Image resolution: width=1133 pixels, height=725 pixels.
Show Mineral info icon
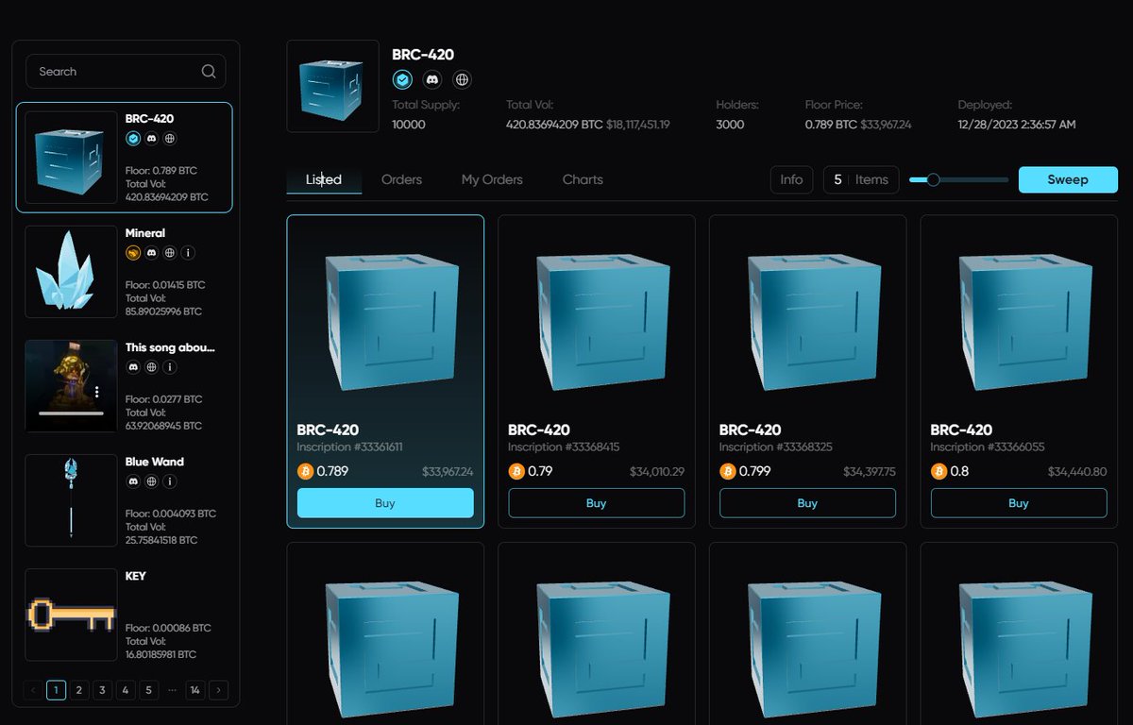coord(187,252)
